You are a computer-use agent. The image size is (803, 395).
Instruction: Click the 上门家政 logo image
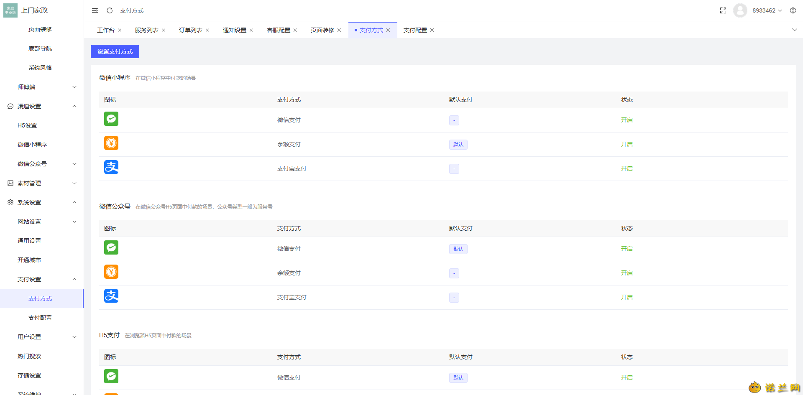point(10,10)
